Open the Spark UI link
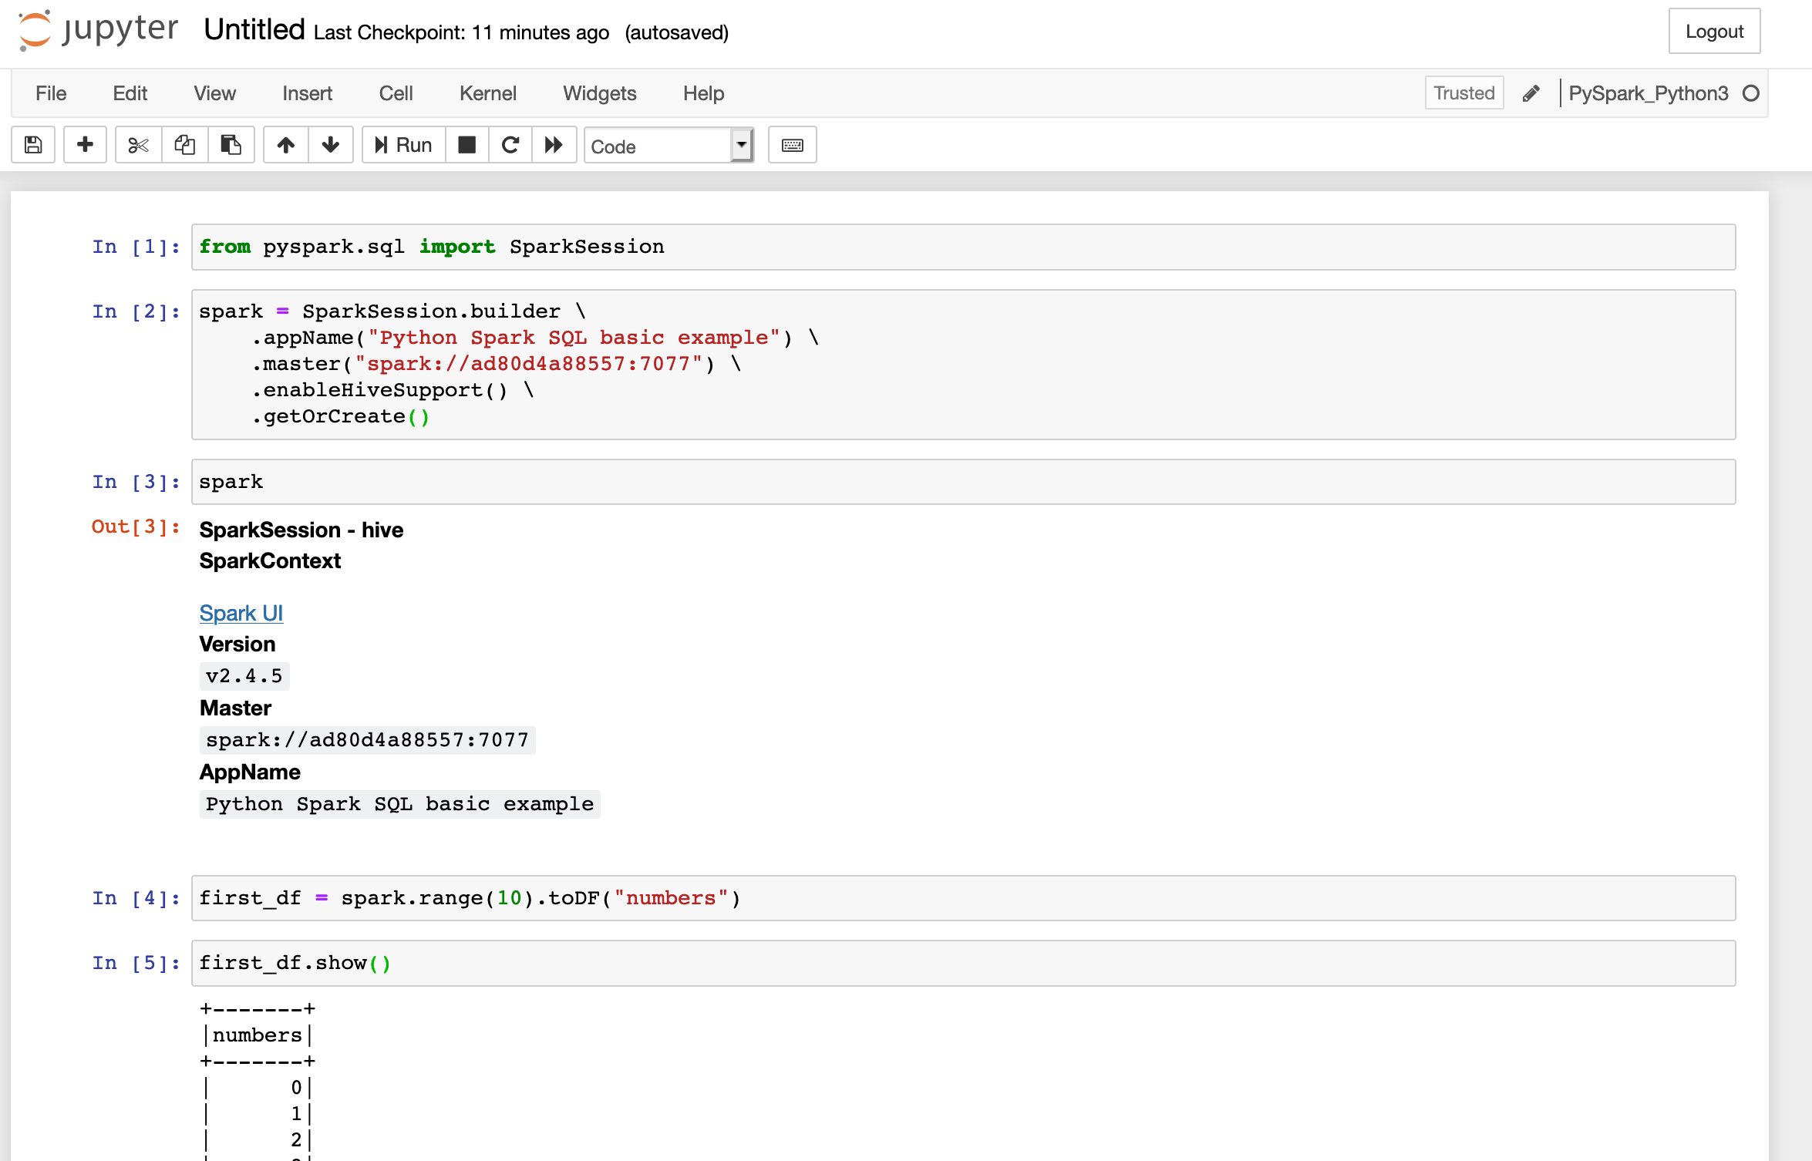 [x=241, y=613]
